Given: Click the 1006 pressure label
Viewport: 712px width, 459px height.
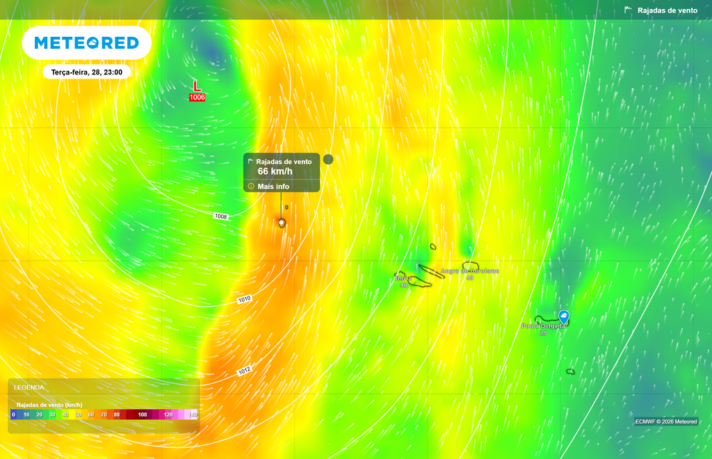Looking at the screenshot, I should point(197,97).
